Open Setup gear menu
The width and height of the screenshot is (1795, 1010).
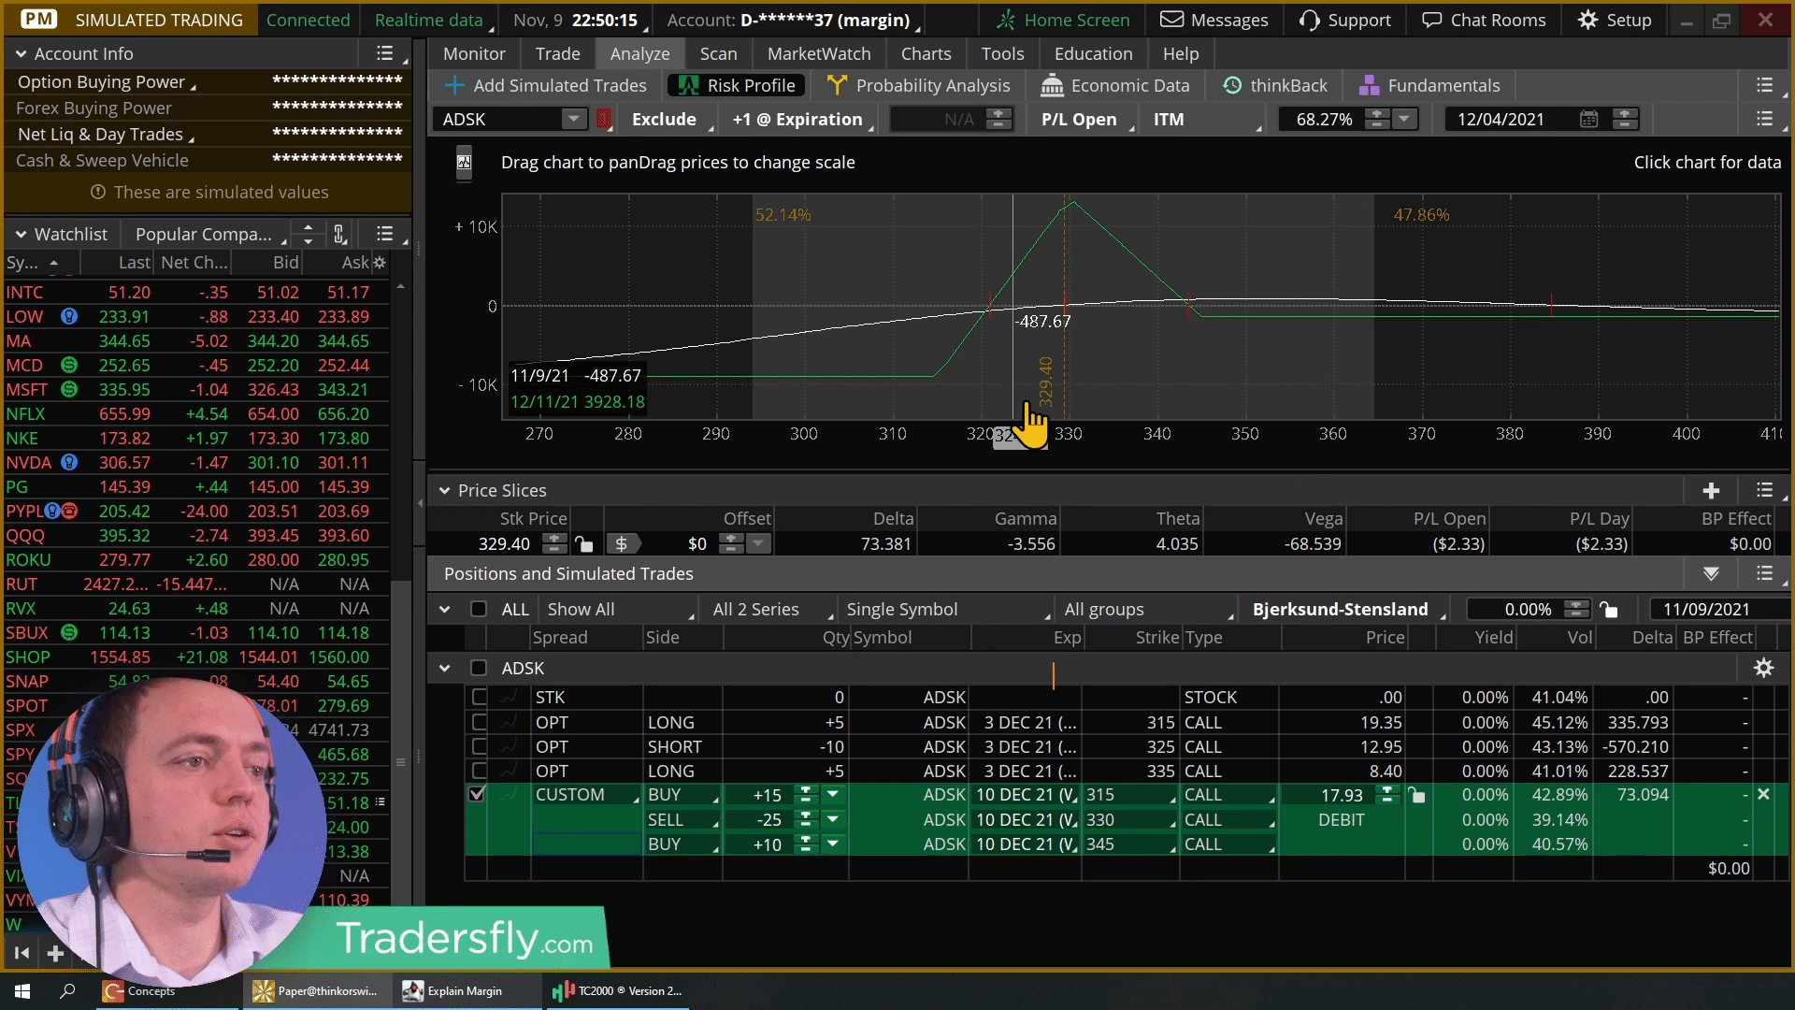point(1615,20)
